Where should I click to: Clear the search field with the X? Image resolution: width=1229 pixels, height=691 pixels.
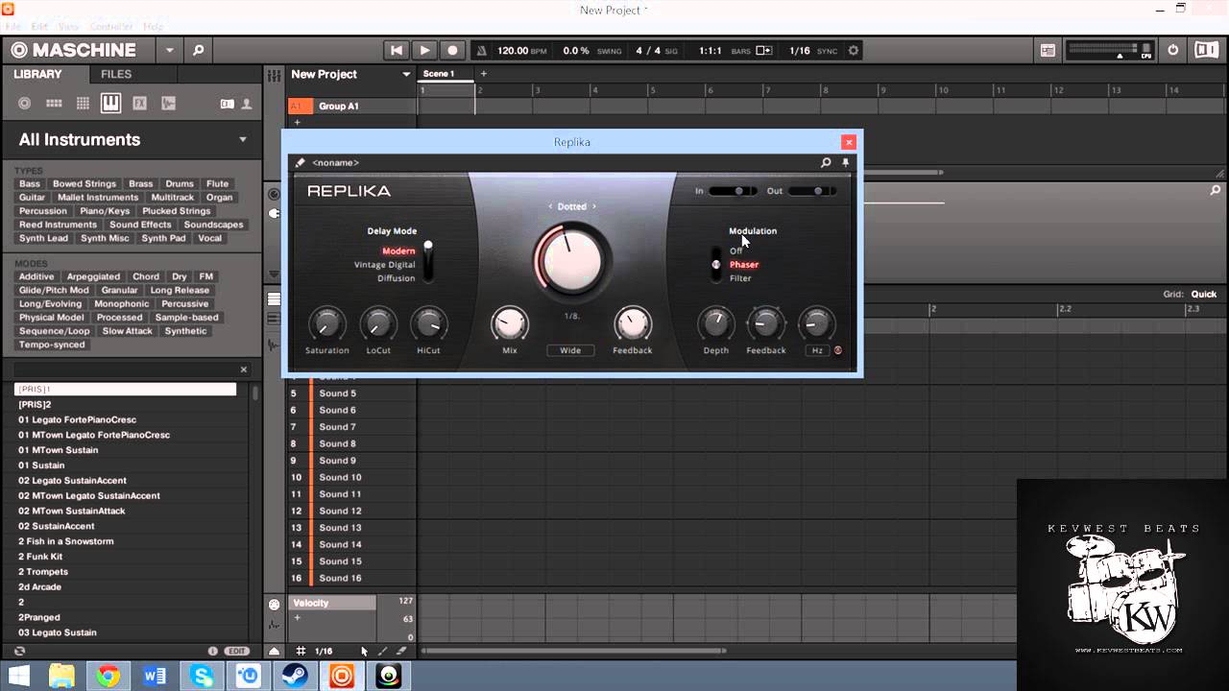click(243, 369)
